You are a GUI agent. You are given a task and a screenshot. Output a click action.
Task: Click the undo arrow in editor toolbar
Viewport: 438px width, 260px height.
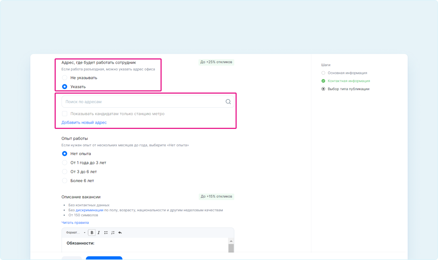120,232
